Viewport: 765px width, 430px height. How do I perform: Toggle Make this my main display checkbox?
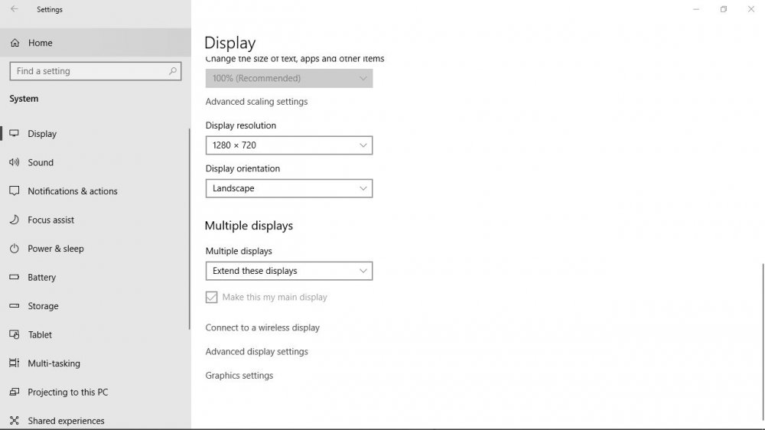[212, 298]
